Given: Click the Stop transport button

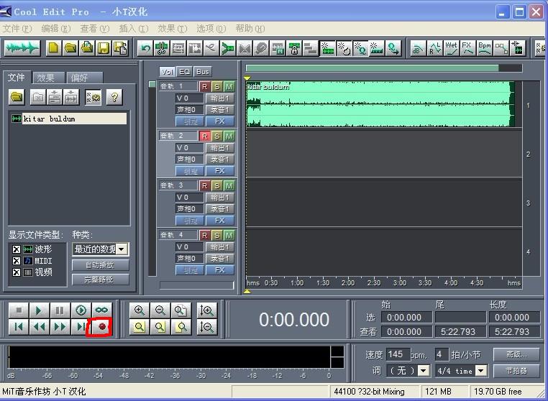Looking at the screenshot, I should click(x=19, y=310).
